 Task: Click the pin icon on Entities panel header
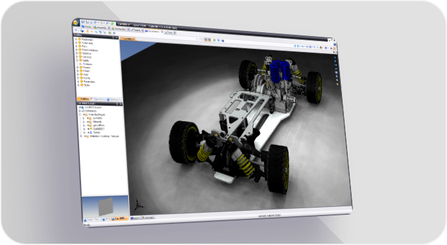pos(113,37)
